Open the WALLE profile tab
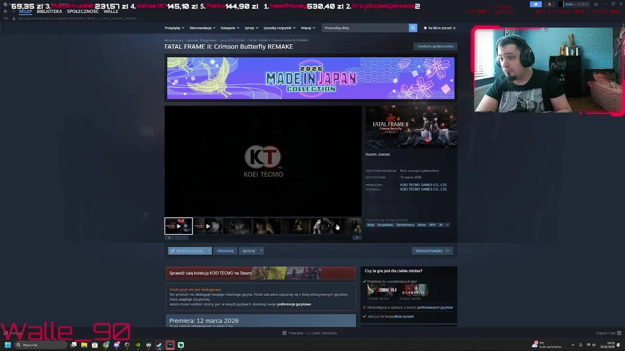 coord(111,11)
